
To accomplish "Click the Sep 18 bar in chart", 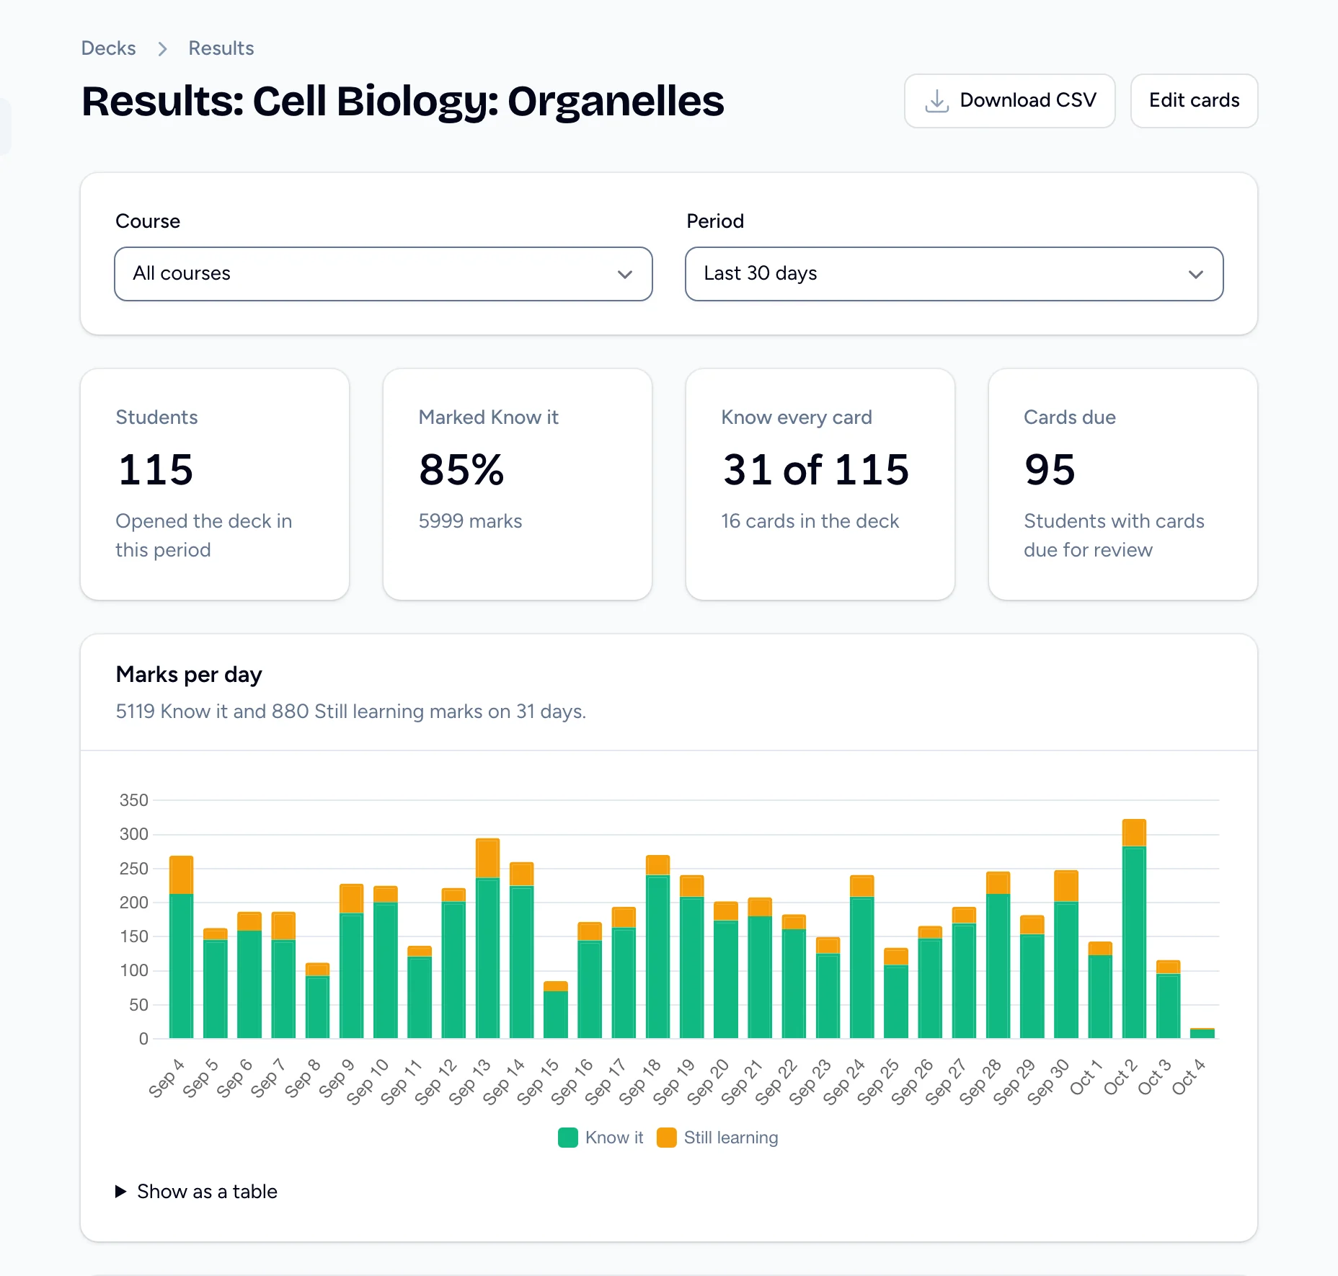I will [657, 947].
